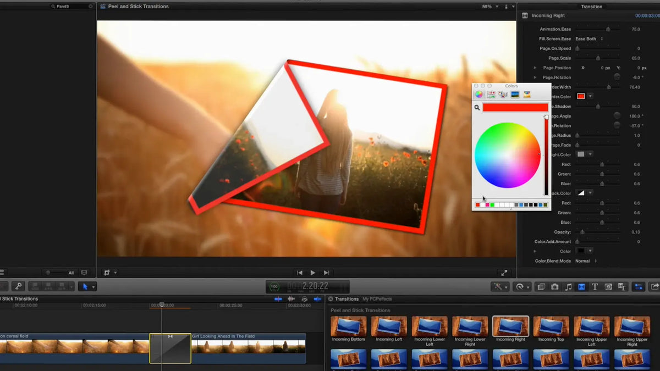Click the clip appearance icon beside All
Screen dimensions: 660x371
[84, 273]
